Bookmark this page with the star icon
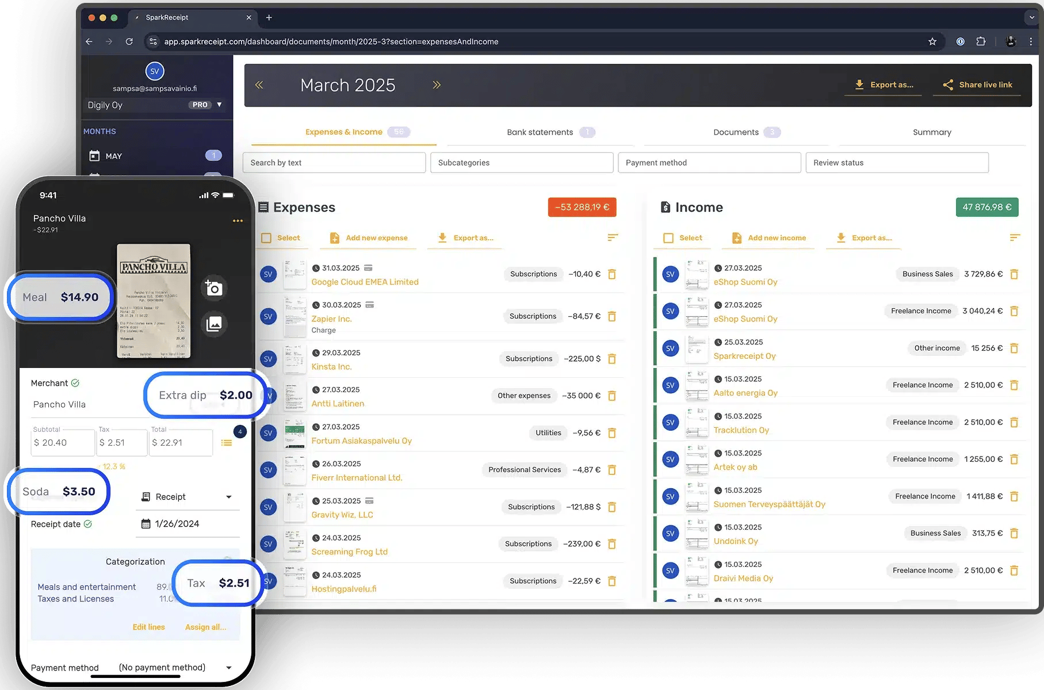 (x=932, y=41)
